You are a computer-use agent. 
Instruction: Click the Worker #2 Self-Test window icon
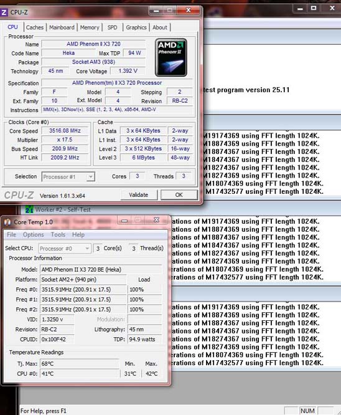[29, 209]
